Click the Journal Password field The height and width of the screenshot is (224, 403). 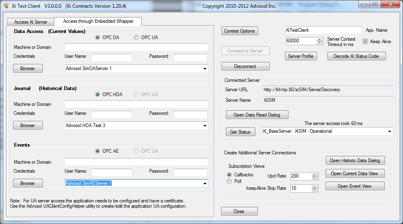[x=190, y=115]
